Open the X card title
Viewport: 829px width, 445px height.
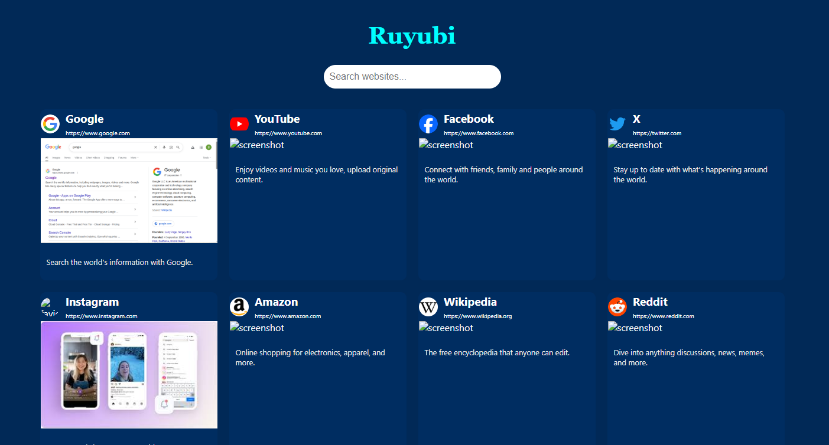tap(636, 119)
